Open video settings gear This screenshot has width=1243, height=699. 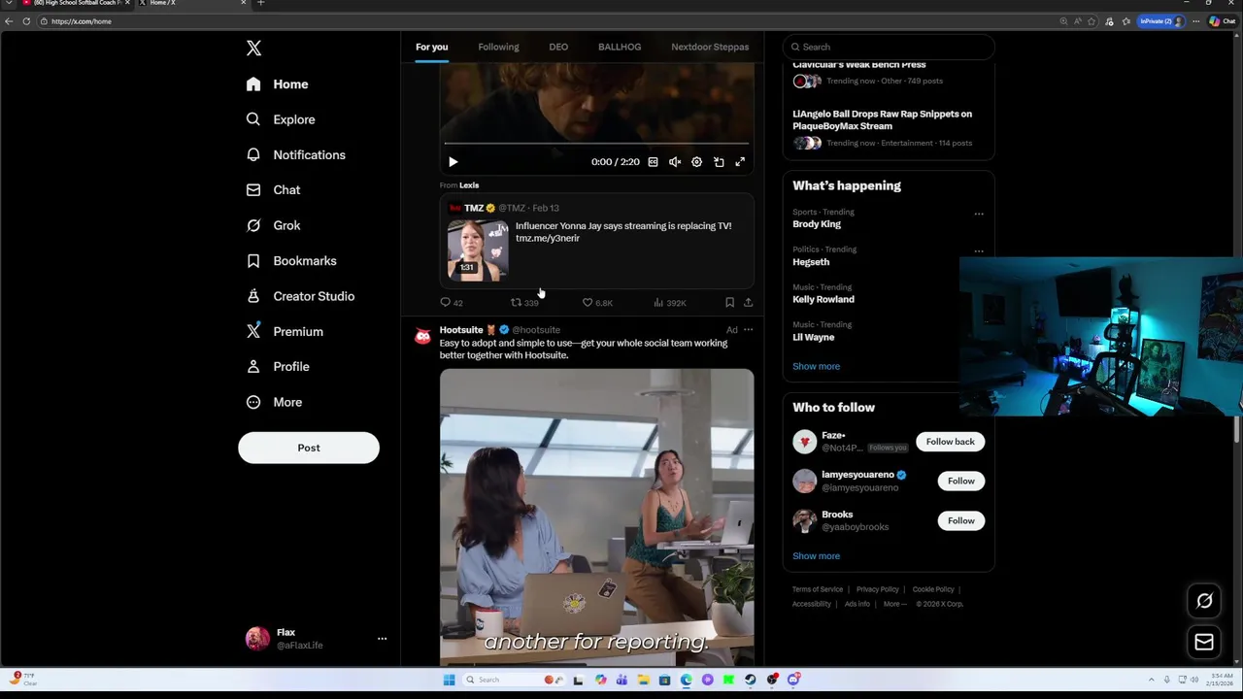(696, 162)
